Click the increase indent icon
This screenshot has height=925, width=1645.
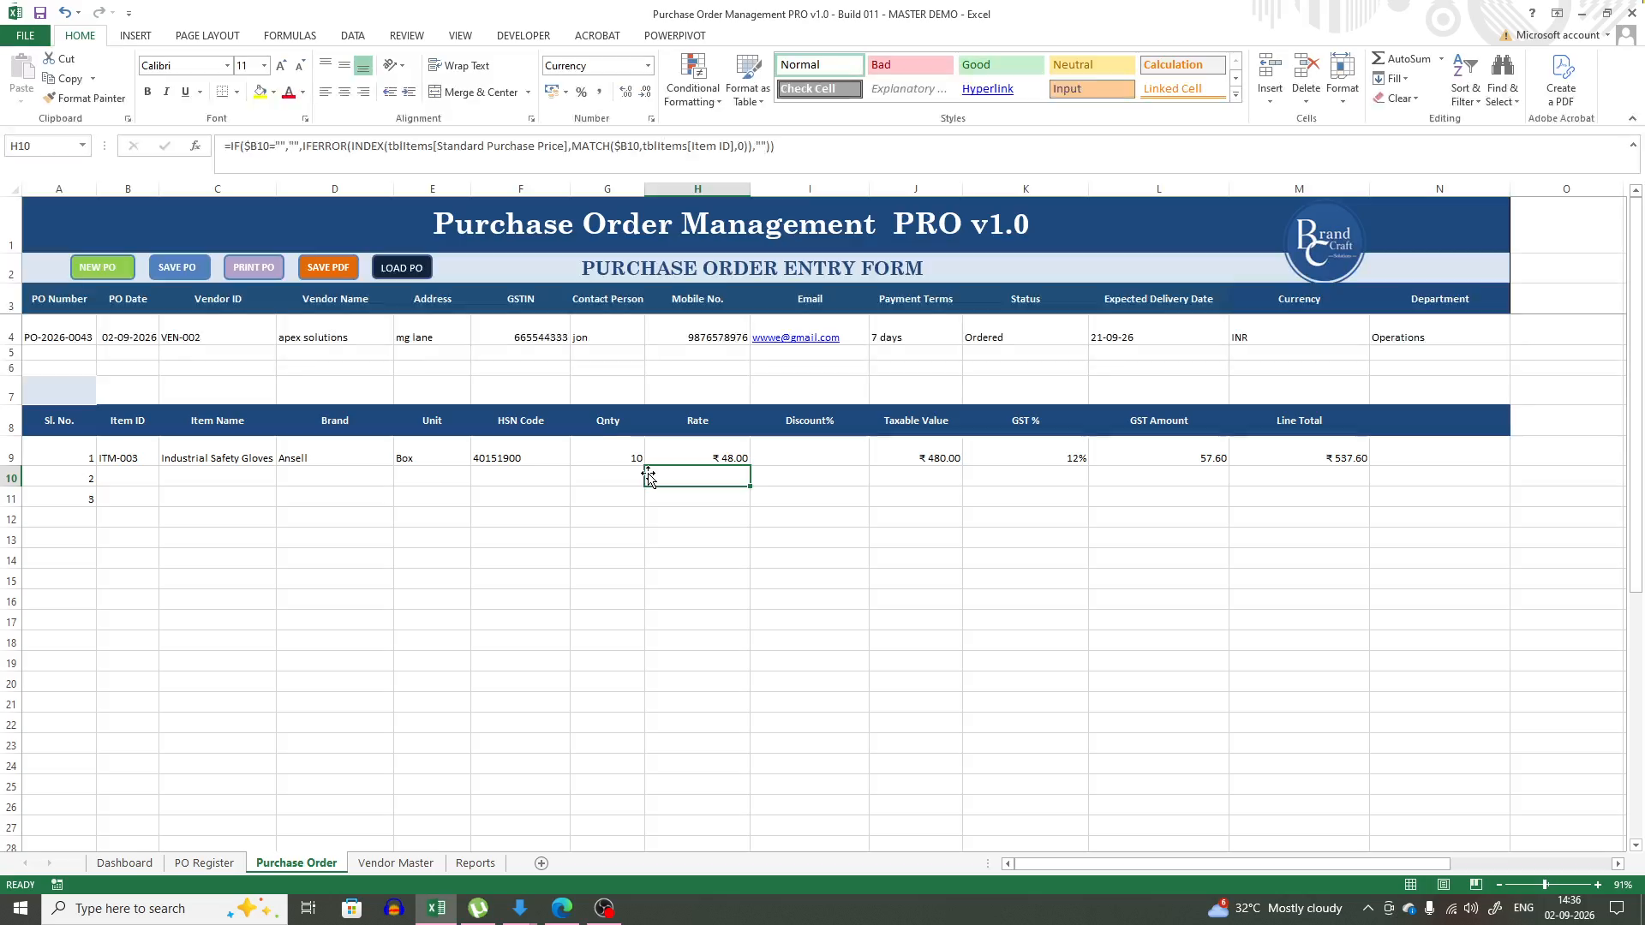pos(409,92)
